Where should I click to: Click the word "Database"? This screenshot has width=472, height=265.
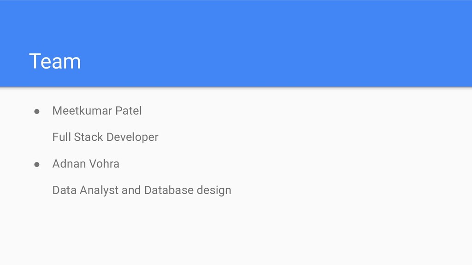coord(169,190)
